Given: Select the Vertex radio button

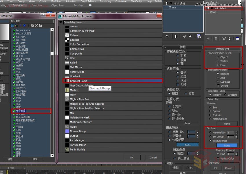Looking at the screenshot, I should pyautogui.click(x=218, y=61).
